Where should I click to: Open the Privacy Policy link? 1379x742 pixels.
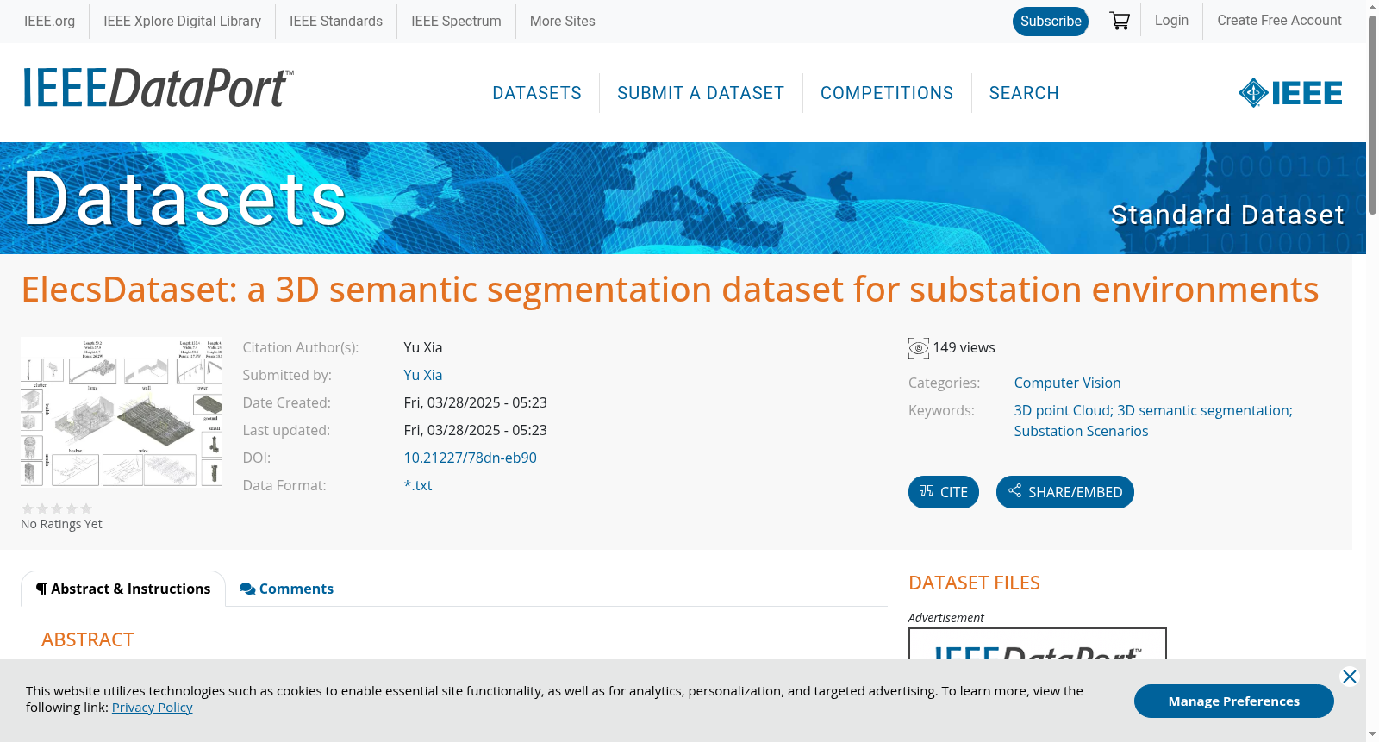pyautogui.click(x=153, y=708)
